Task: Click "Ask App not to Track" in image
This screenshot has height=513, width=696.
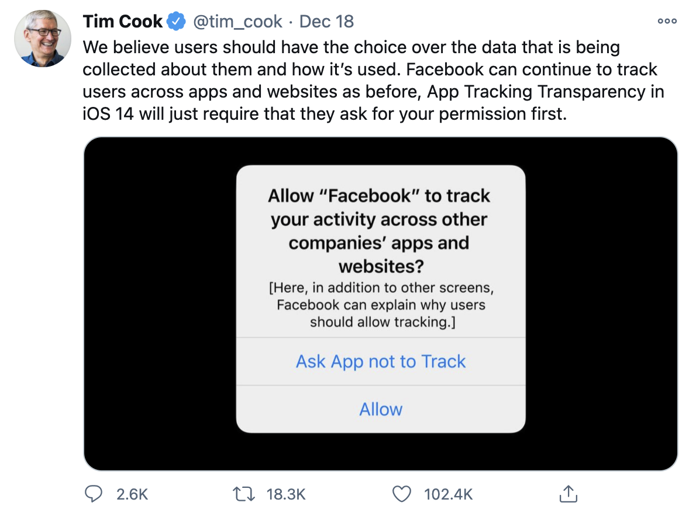Action: coord(381,362)
